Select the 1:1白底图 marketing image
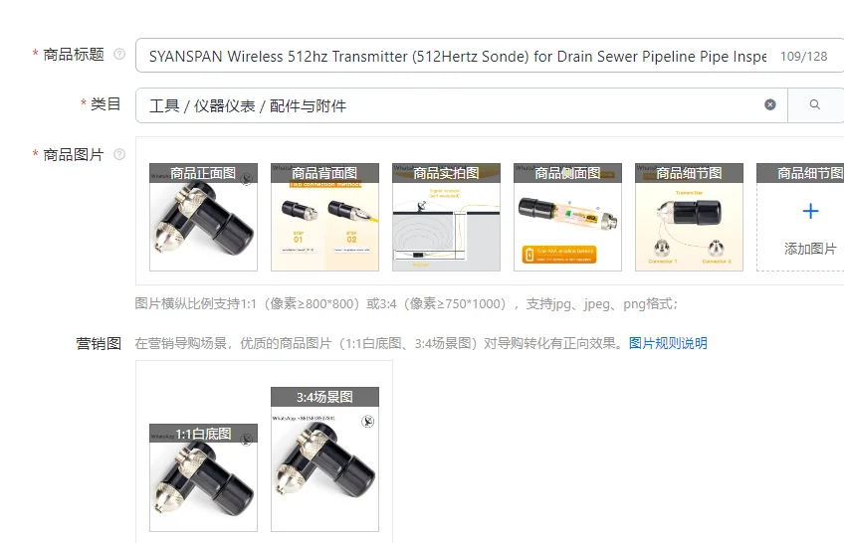The image size is (844, 543). [203, 478]
